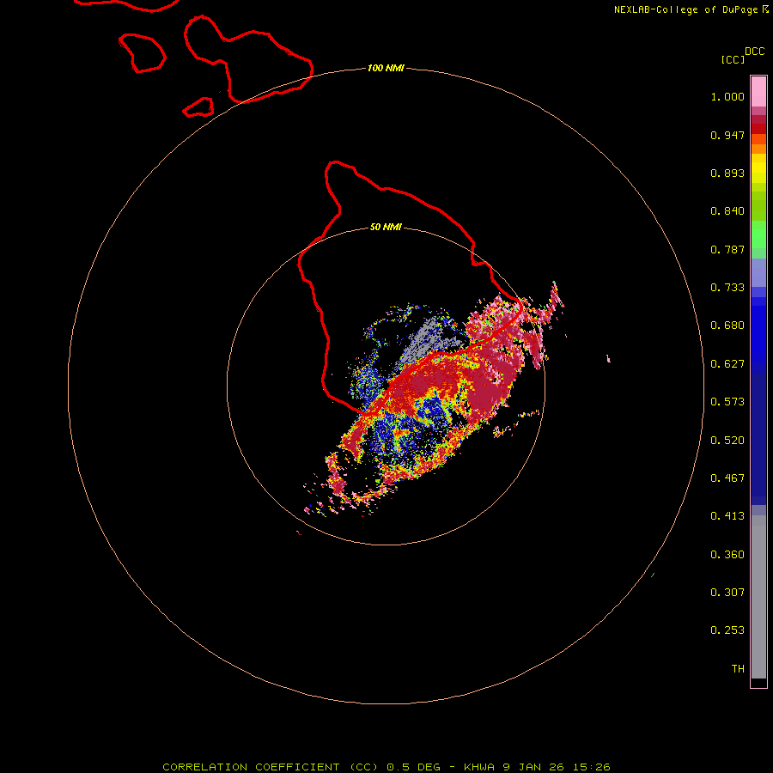The image size is (773, 773).
Task: Click the isolated pink echo outside 50 NMI ring
Action: (608, 358)
